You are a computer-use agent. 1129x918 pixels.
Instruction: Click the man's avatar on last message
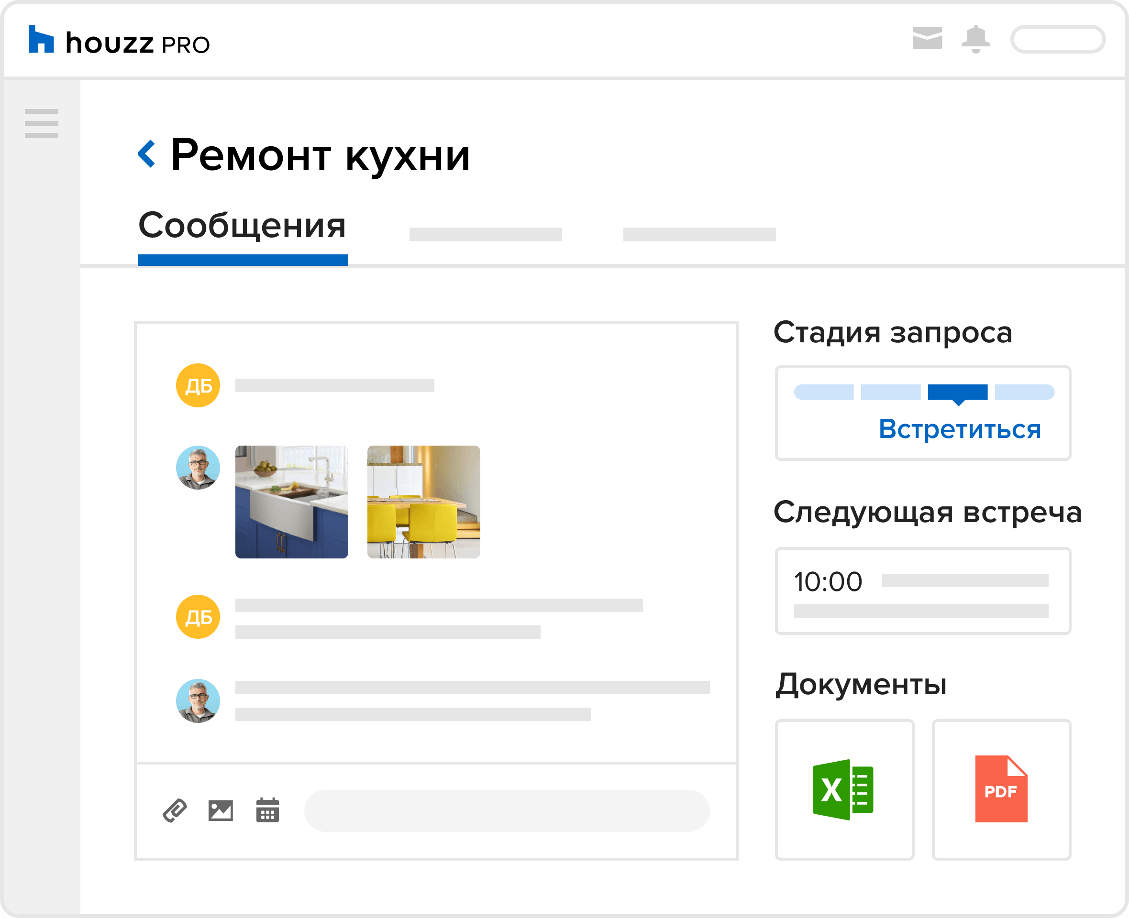coord(198,700)
